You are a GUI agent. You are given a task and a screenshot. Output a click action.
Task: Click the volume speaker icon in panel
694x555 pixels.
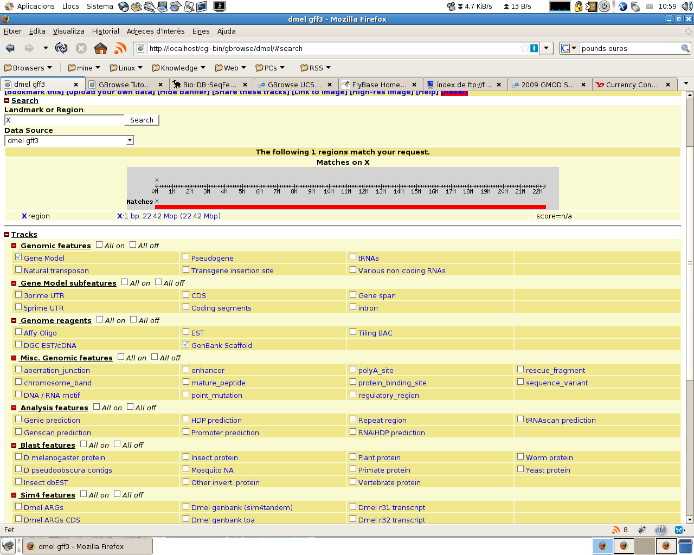tap(687, 7)
